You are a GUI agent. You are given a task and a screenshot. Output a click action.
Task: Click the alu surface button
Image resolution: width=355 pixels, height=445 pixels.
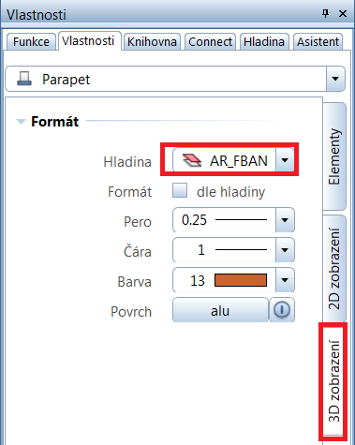coord(220,310)
